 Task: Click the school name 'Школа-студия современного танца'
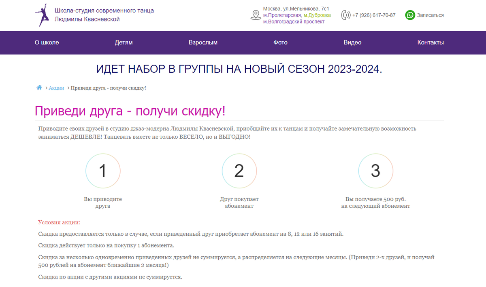click(102, 11)
